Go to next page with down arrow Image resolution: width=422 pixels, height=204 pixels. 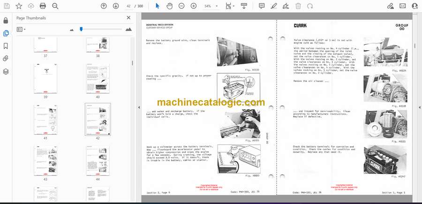(x=116, y=6)
